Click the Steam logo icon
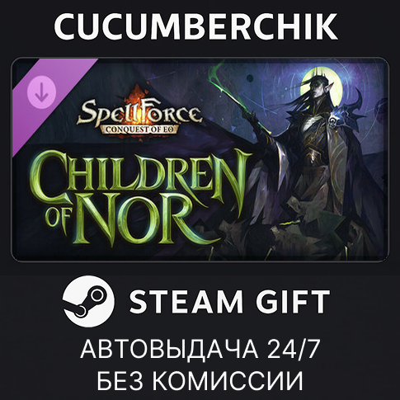 (x=88, y=302)
